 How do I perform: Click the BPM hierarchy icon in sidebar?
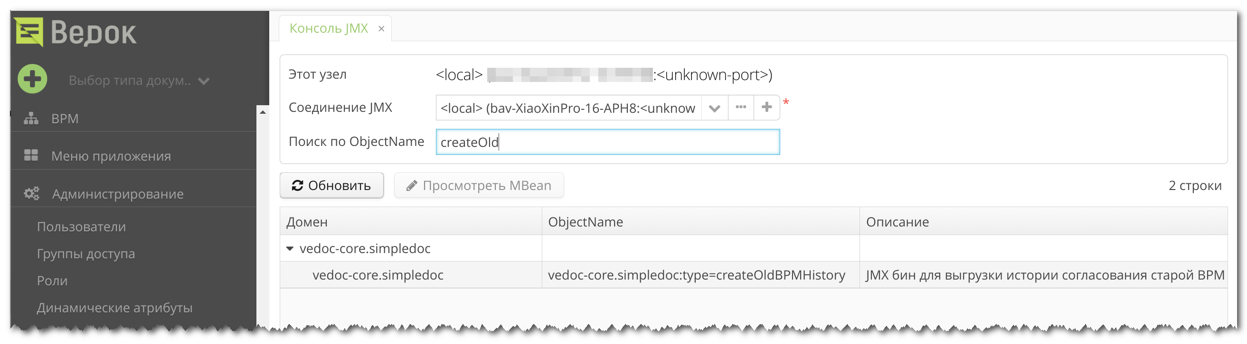31,118
